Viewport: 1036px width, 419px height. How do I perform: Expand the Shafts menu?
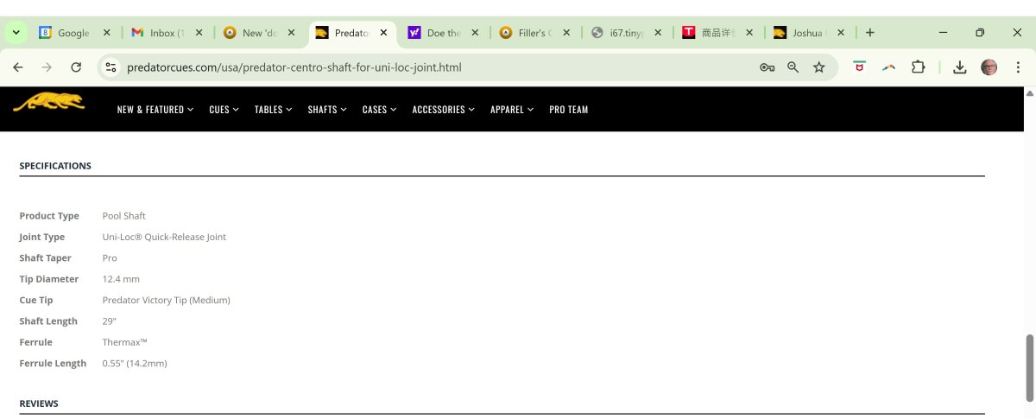click(327, 110)
